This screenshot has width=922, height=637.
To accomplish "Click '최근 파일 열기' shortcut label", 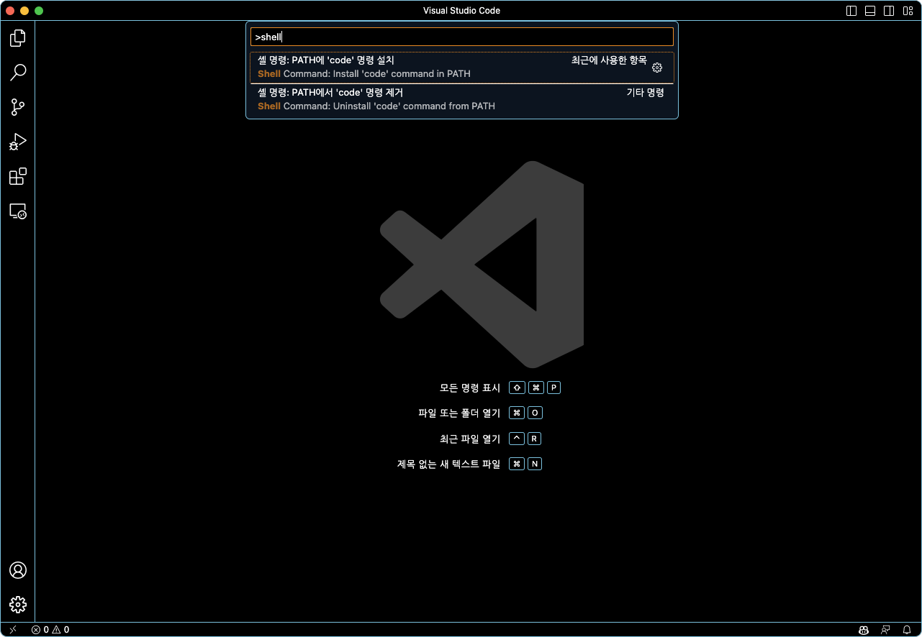I will coord(470,439).
